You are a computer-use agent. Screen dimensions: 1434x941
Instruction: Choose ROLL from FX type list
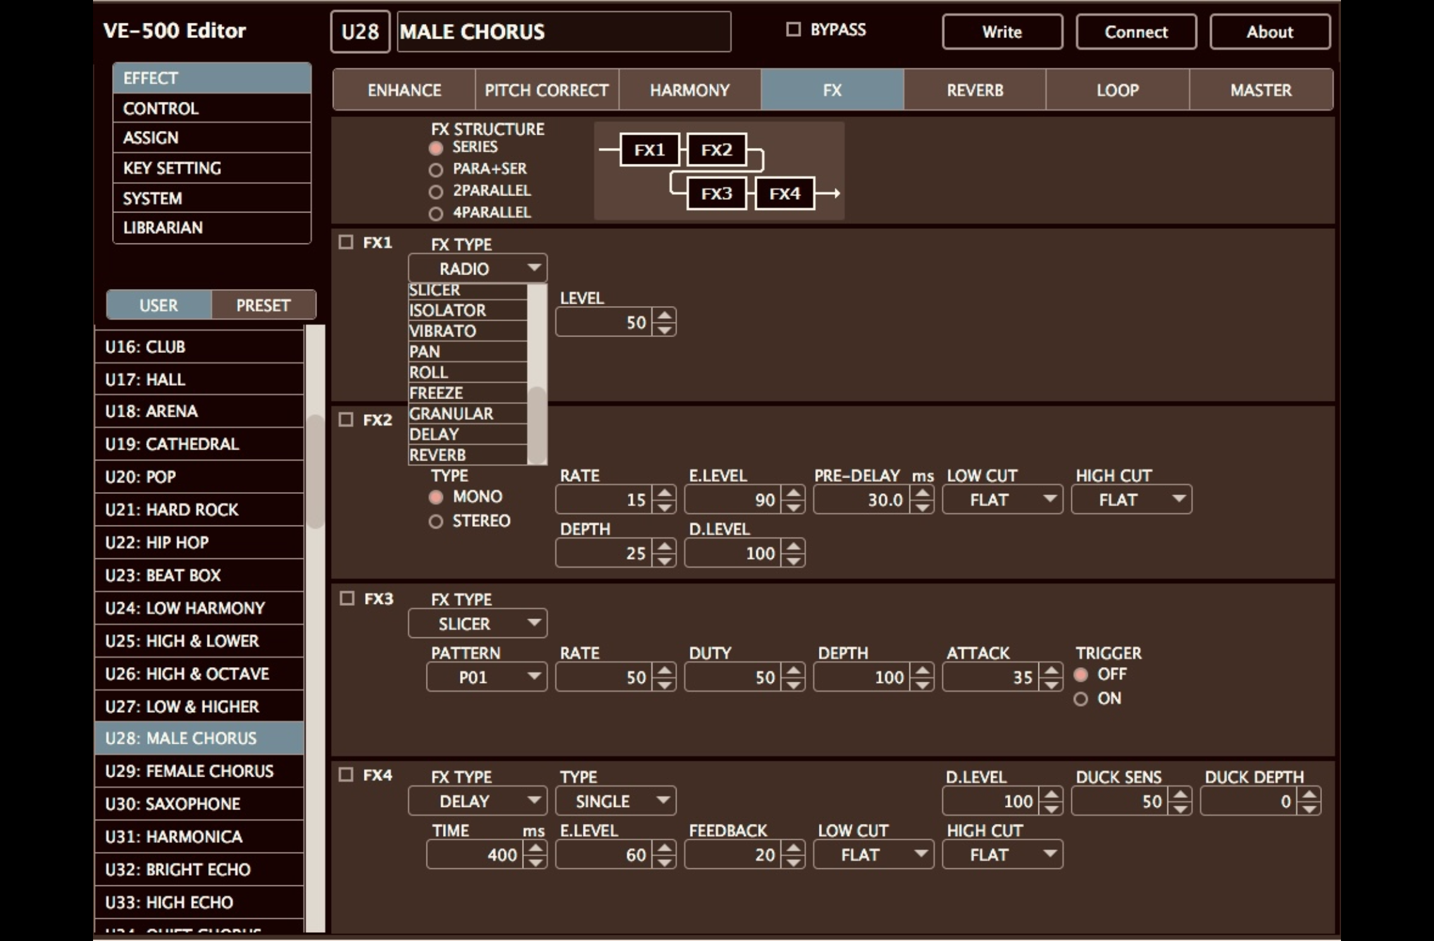pos(468,372)
